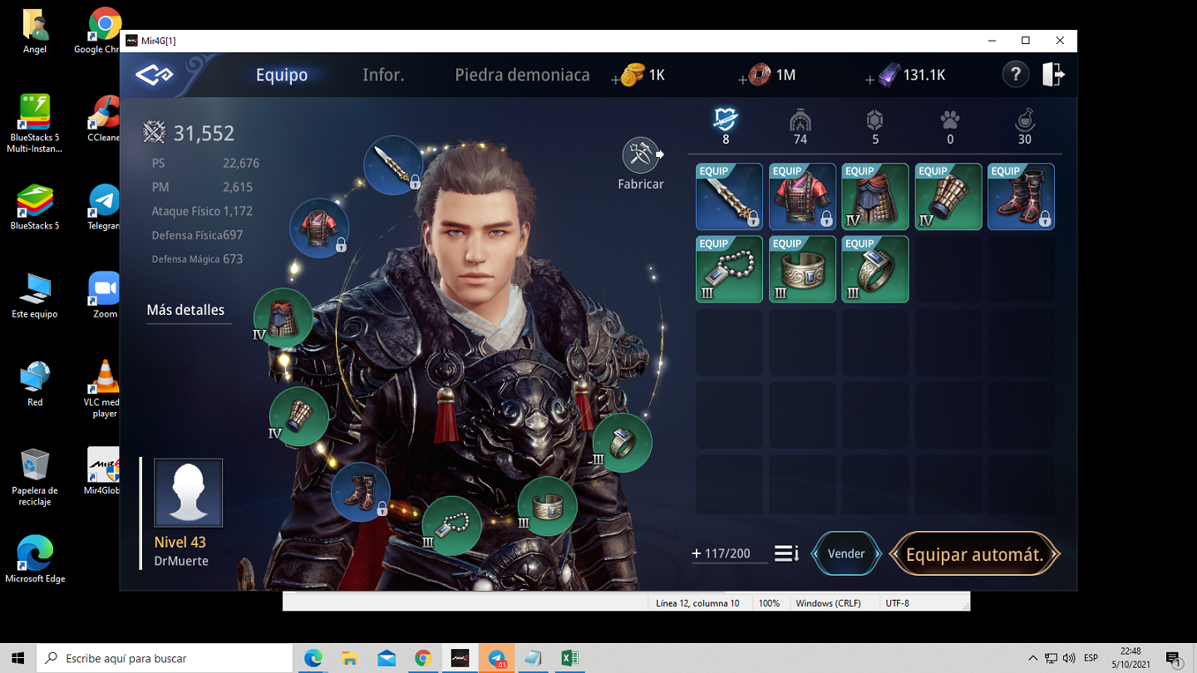Open Telegram from the taskbar

[496, 658]
